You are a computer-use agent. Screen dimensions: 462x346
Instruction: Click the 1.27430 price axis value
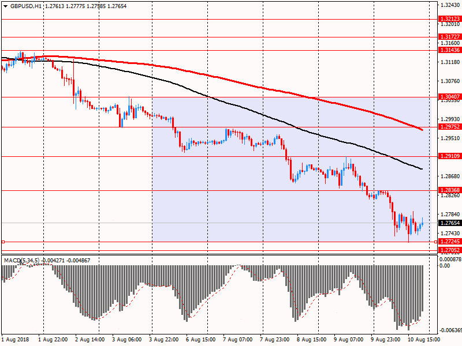coord(450,234)
